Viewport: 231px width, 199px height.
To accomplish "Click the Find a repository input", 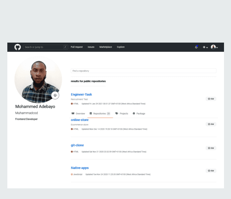I will 143,71.
